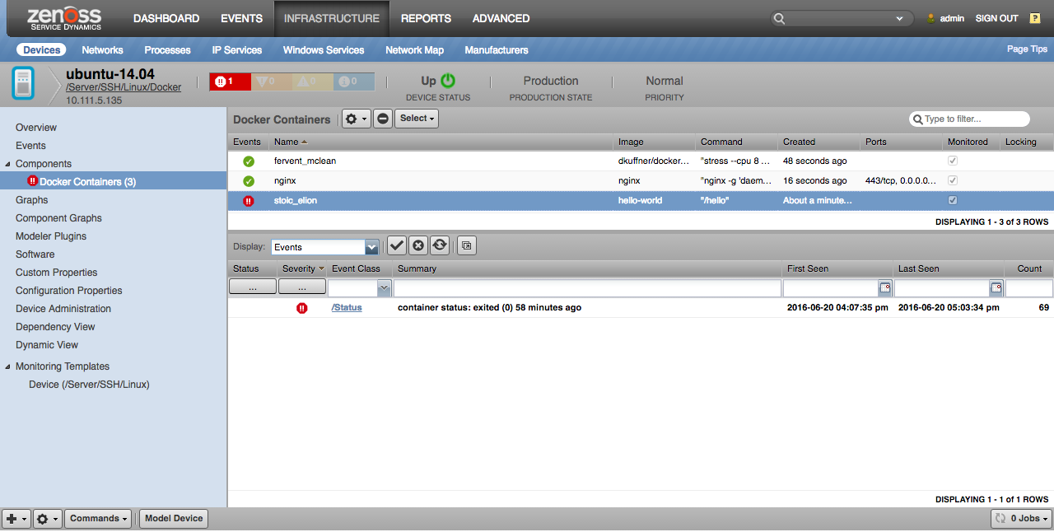This screenshot has height=532, width=1054.
Task: Open the Display combo box arrow
Action: [x=371, y=247]
